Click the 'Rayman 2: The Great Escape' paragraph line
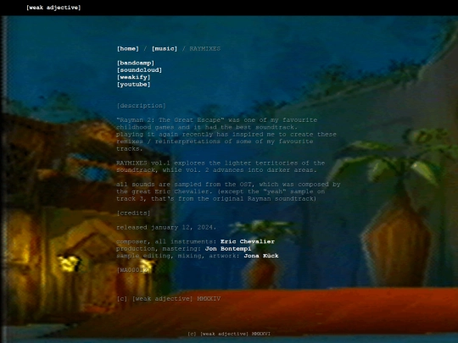Image resolution: width=458 pixels, height=343 pixels. coord(217,120)
